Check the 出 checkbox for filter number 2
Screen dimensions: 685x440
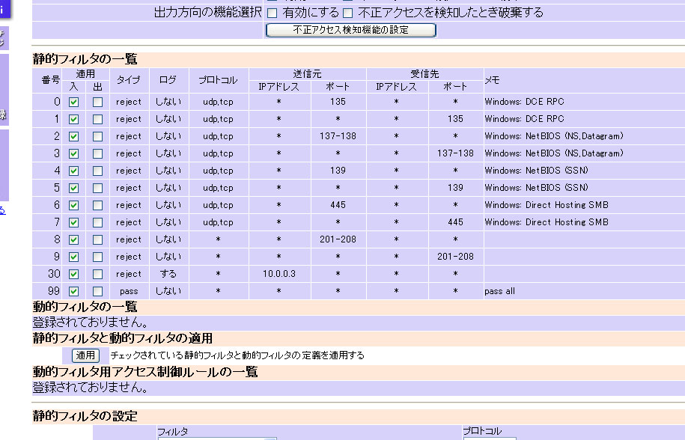(x=97, y=136)
